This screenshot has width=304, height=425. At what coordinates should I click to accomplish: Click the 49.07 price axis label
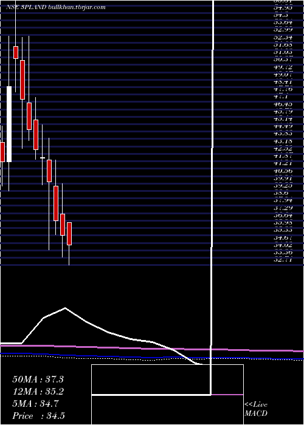click(x=282, y=74)
